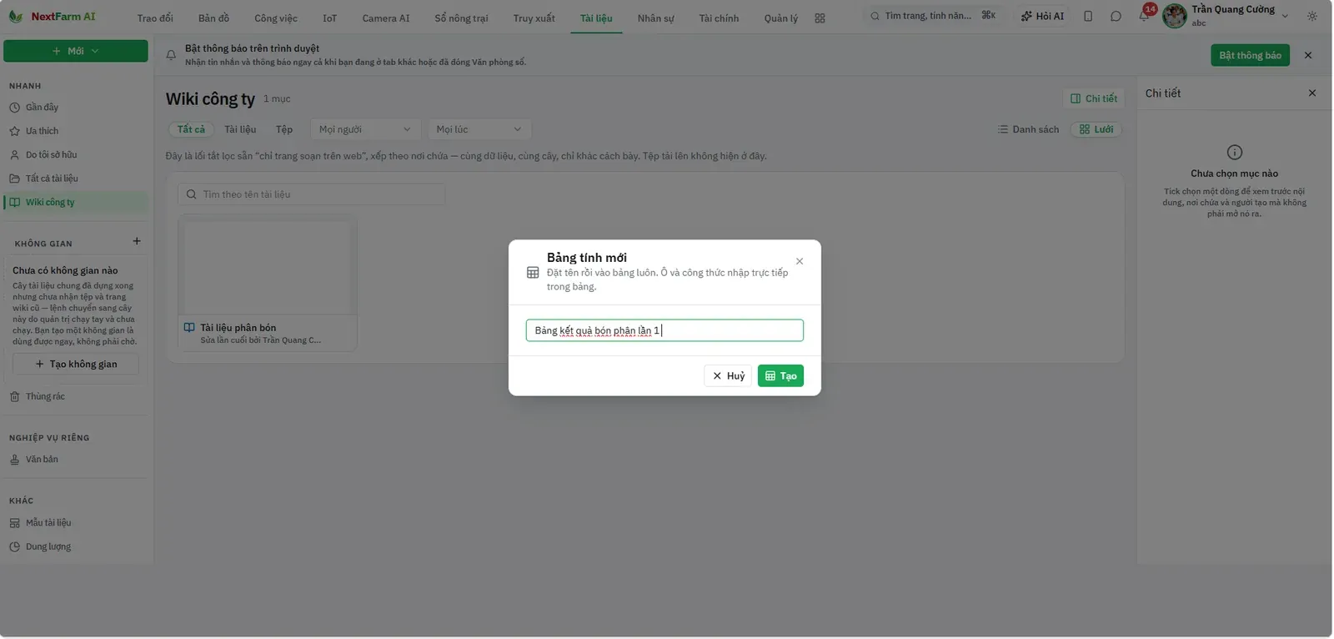
Task: Open Văn bản in sidebar
Action: pos(77,460)
